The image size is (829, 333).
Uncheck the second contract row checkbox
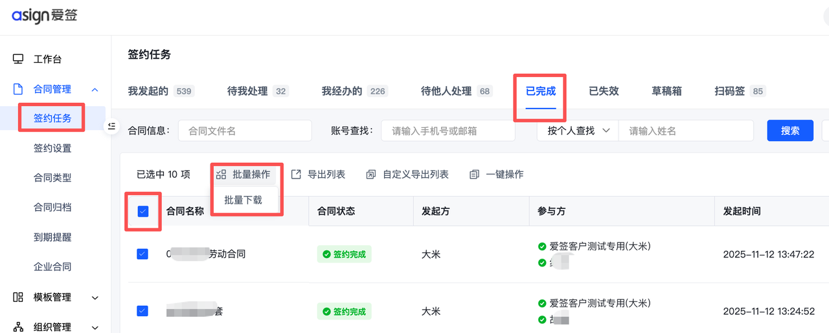142,311
